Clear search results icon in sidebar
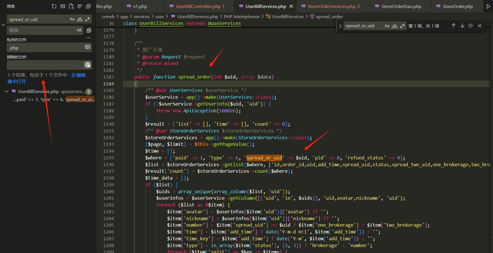This screenshot has height=253, width=493. point(63,6)
